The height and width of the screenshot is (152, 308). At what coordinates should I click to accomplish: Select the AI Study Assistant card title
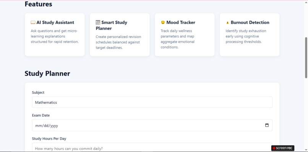[55, 22]
